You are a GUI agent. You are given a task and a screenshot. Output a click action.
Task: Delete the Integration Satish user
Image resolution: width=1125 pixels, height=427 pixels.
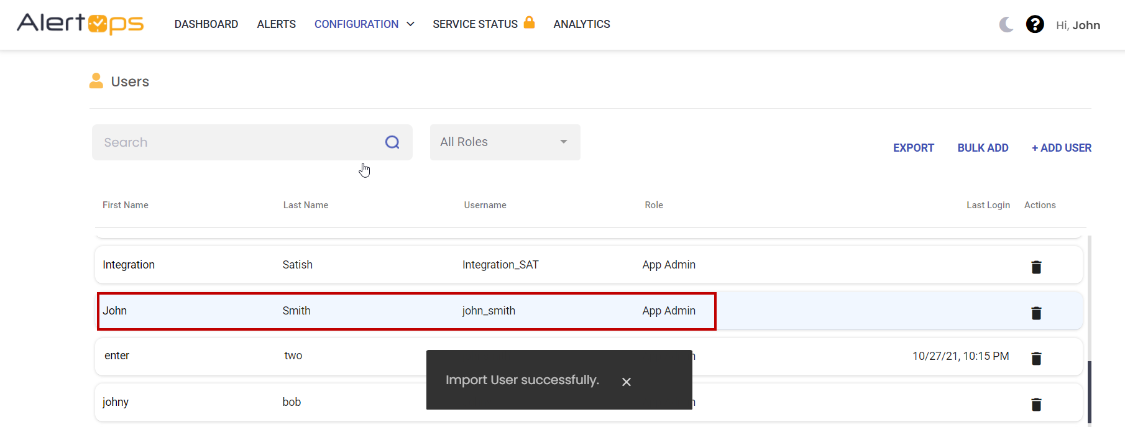[x=1036, y=267]
